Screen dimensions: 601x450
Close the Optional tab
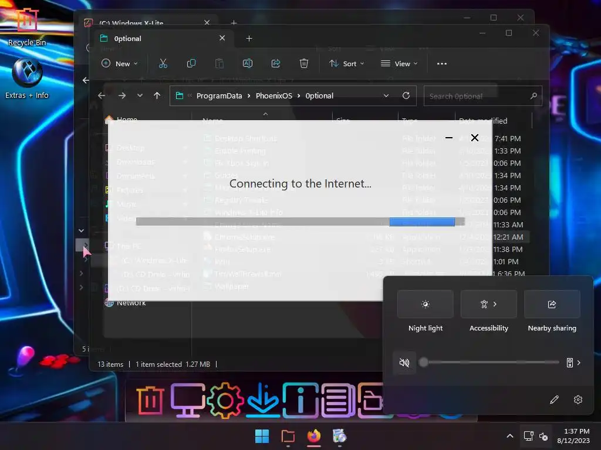pyautogui.click(x=222, y=38)
